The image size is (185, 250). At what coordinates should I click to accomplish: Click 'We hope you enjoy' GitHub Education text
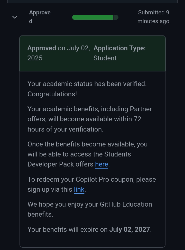[90, 205]
